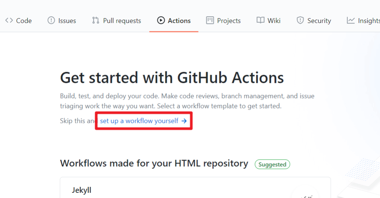Click the Insights graph icon
Image resolution: width=380 pixels, height=198 pixels.
coord(351,20)
